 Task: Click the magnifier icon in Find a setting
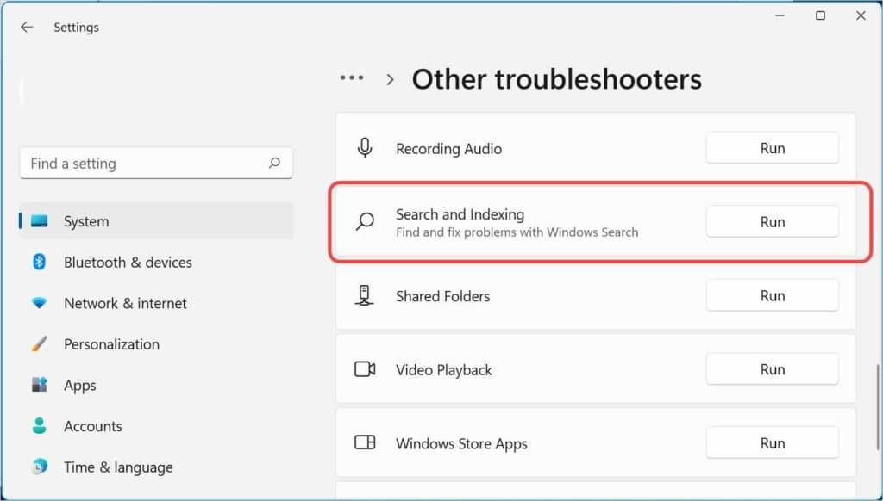tap(274, 163)
